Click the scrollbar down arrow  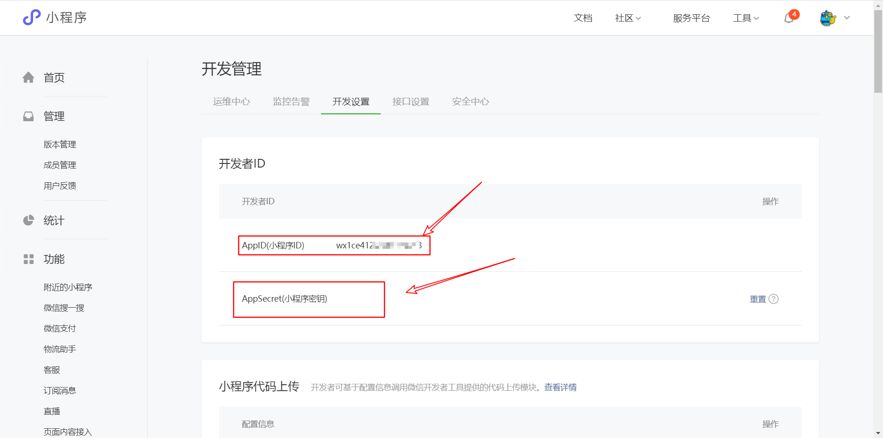coord(878,433)
